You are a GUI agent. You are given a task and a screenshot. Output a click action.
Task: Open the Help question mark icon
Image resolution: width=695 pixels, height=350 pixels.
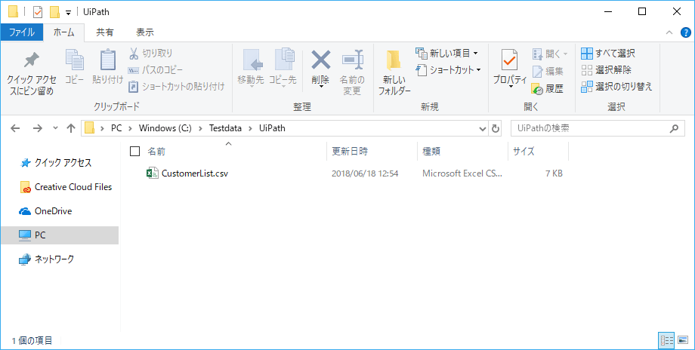pyautogui.click(x=685, y=32)
